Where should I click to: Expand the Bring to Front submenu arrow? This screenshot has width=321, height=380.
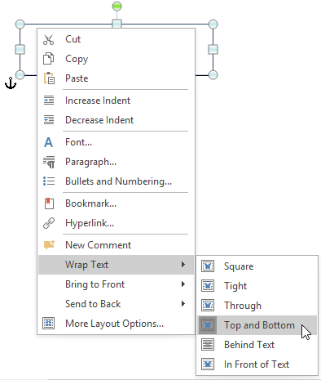(183, 284)
